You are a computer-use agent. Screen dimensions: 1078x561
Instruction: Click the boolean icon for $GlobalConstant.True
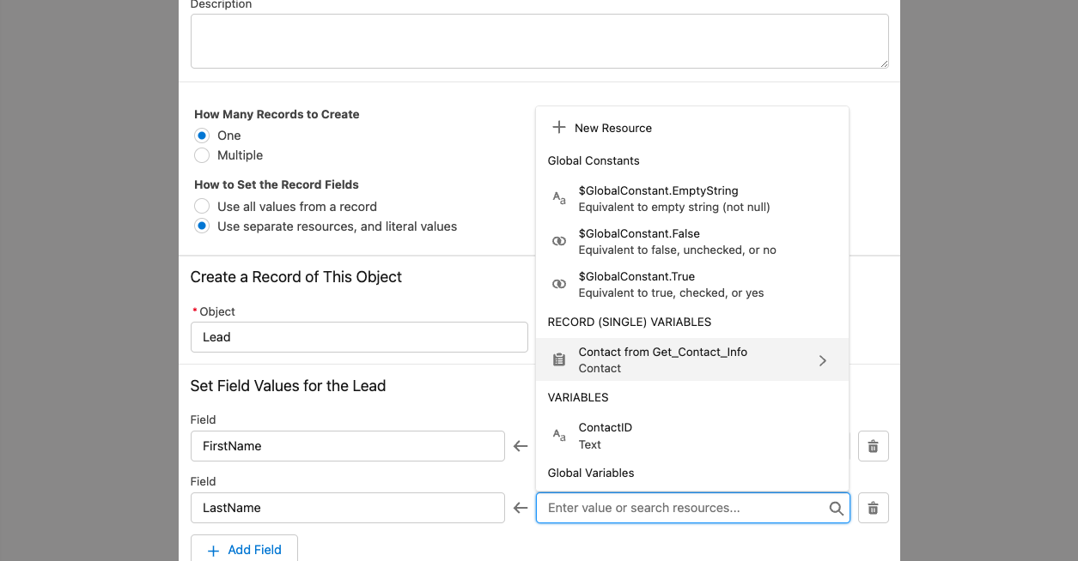[559, 284]
